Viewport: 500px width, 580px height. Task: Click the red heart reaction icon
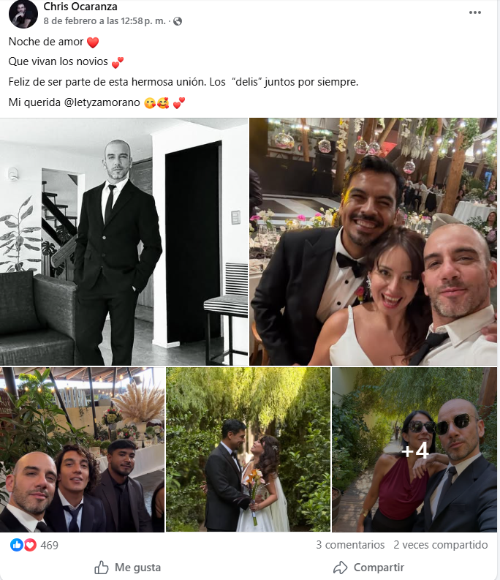tap(30, 545)
